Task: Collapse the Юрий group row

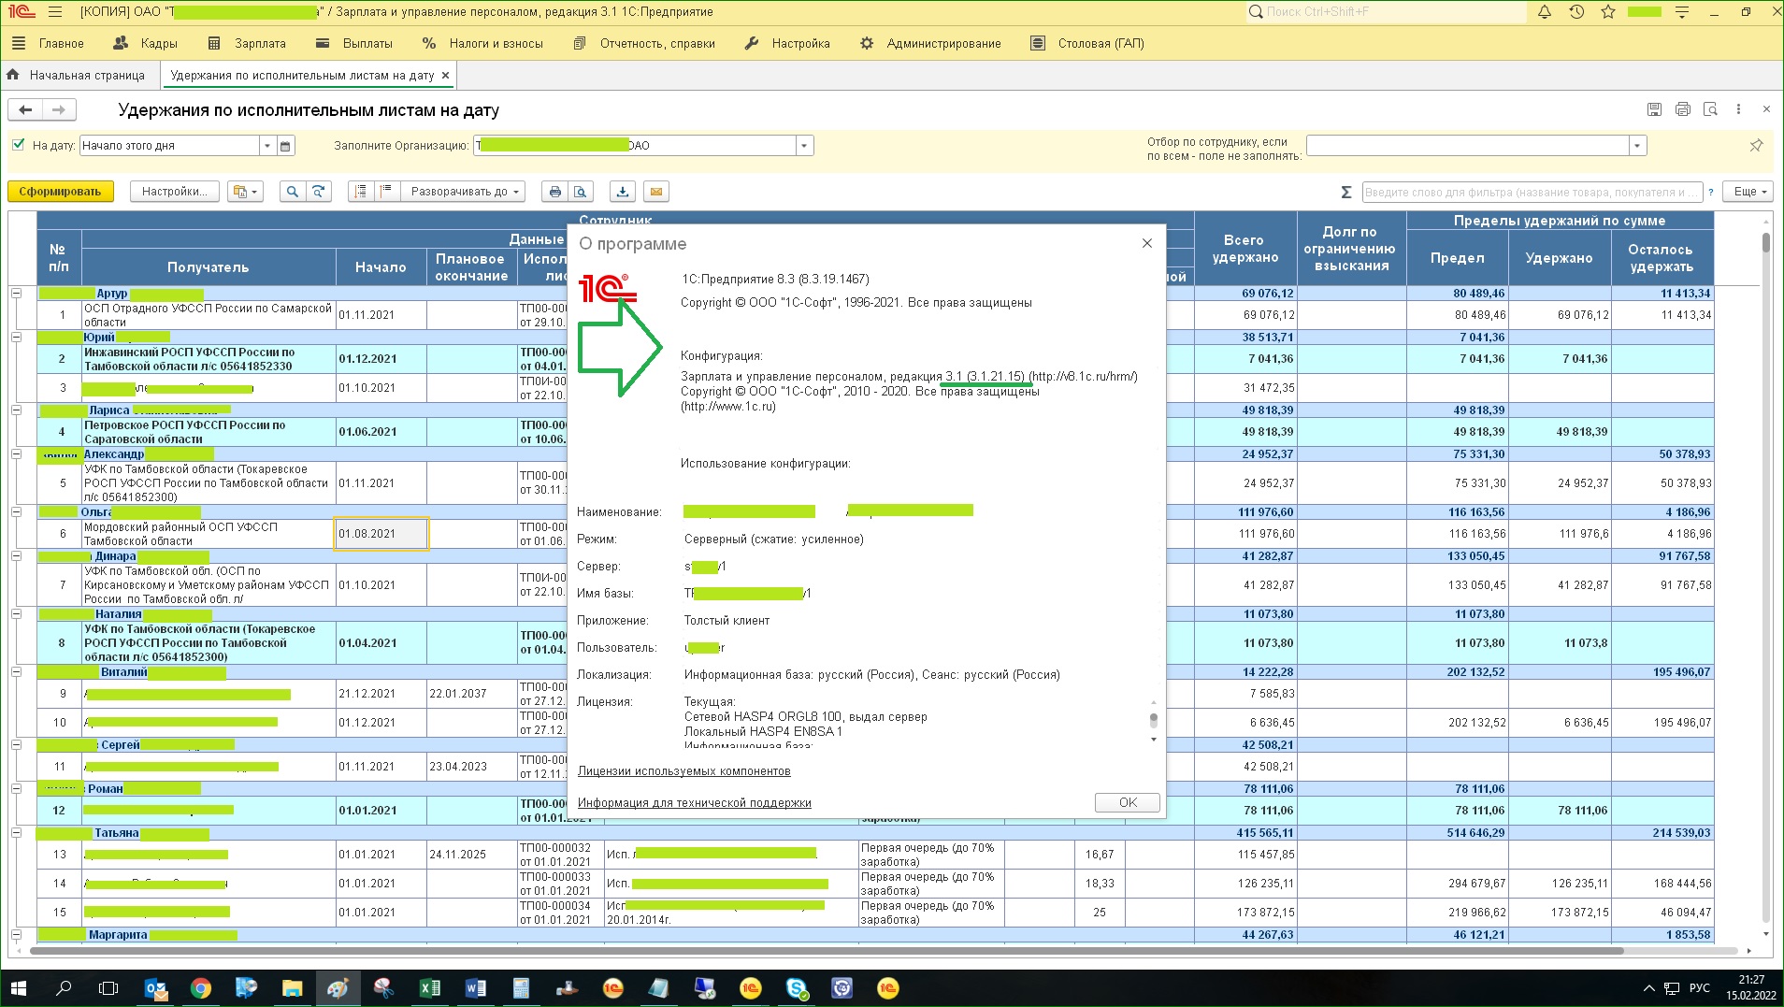Action: [16, 338]
